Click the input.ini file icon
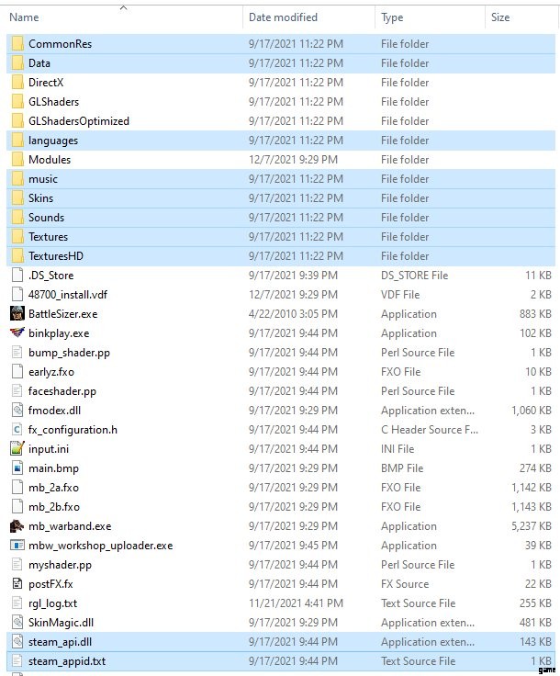The width and height of the screenshot is (560, 676). click(17, 449)
